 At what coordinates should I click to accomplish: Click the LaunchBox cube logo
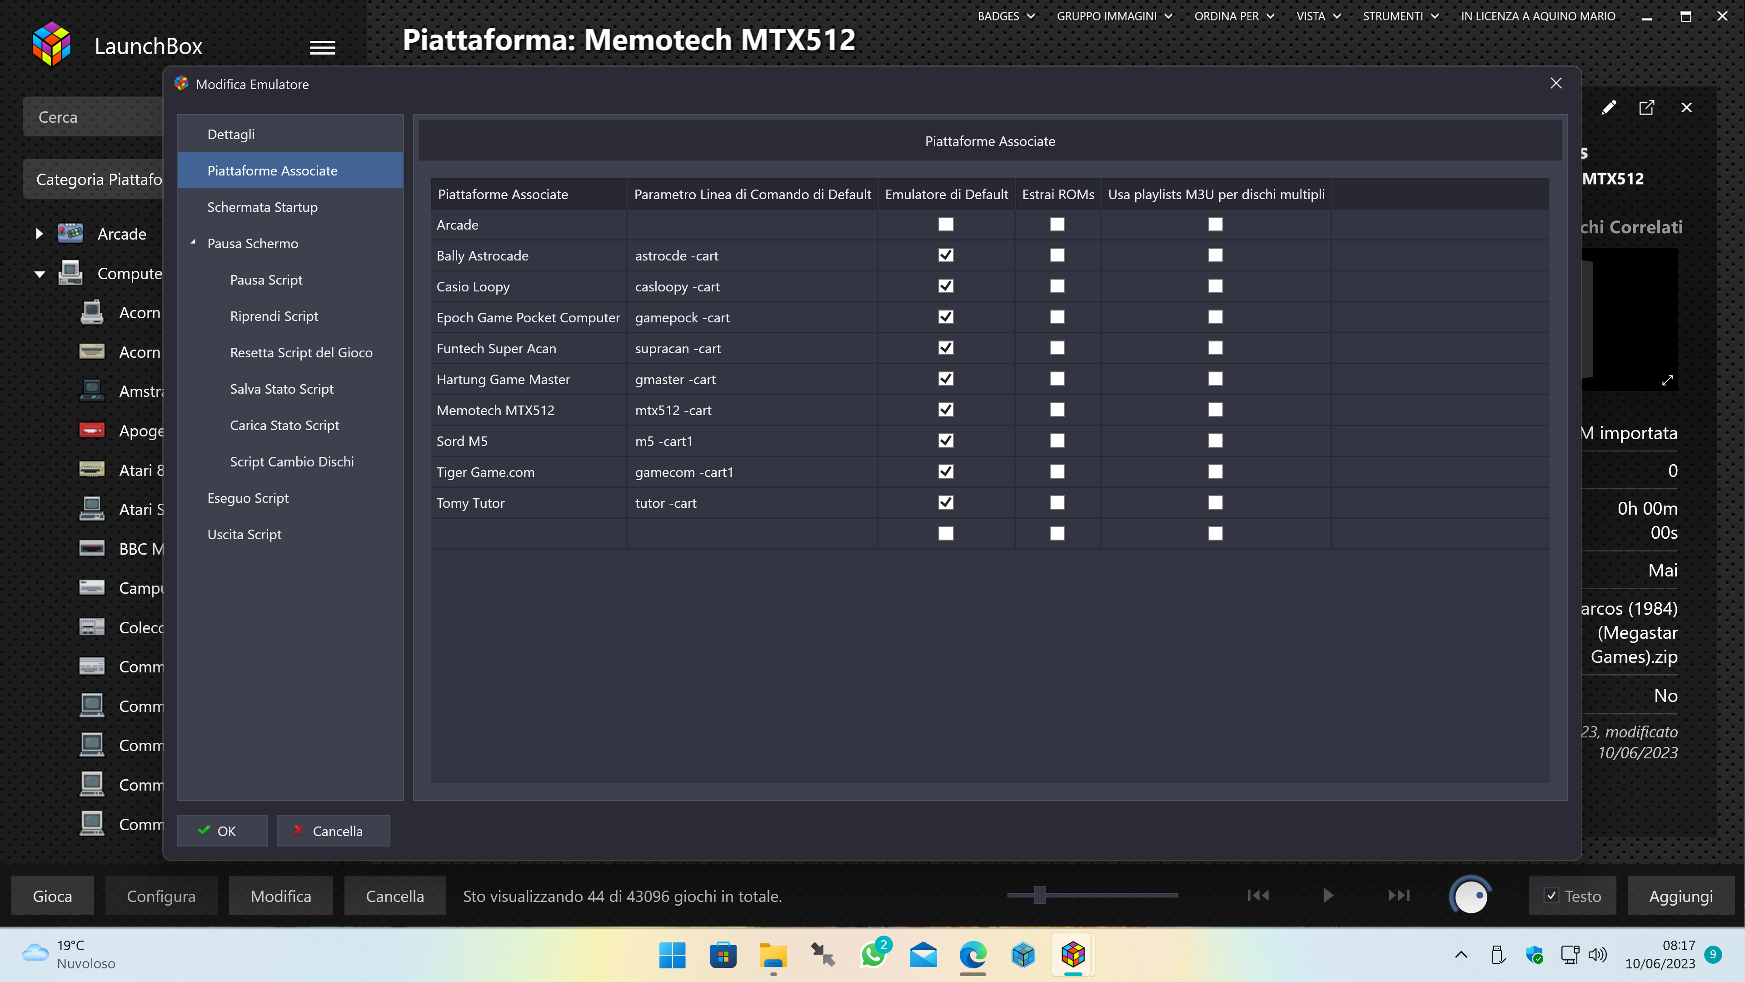pyautogui.click(x=51, y=45)
